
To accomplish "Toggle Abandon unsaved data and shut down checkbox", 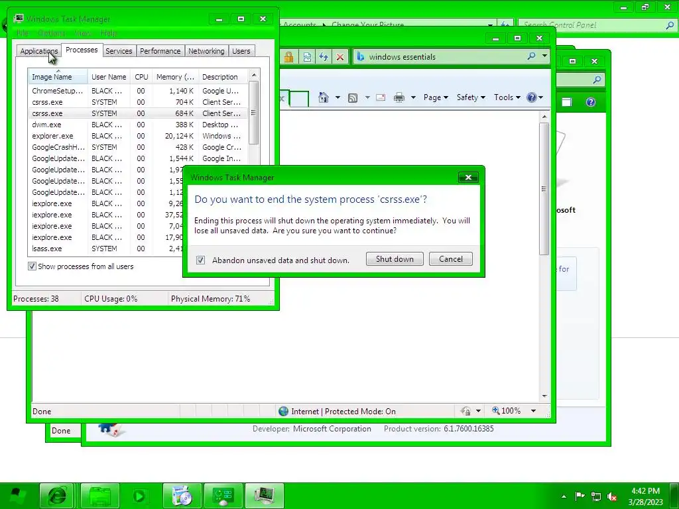I will (x=200, y=260).
